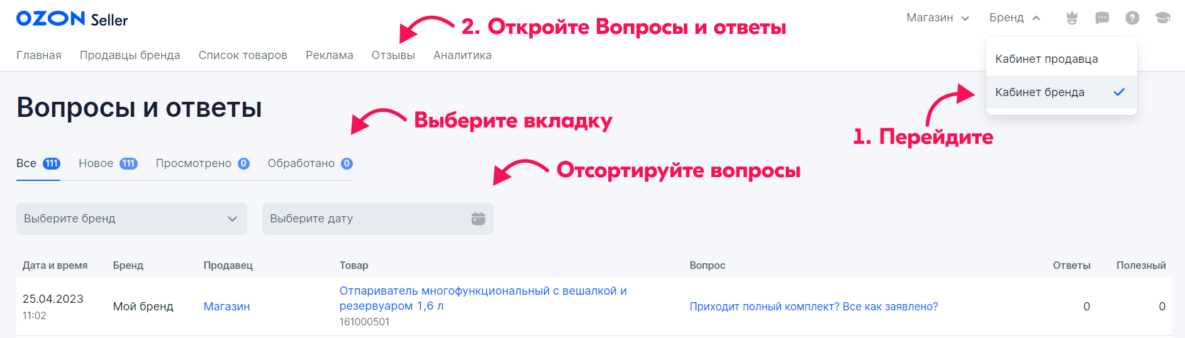The height and width of the screenshot is (338, 1185).
Task: Open question link Приходит полный комплект
Action: tap(813, 307)
